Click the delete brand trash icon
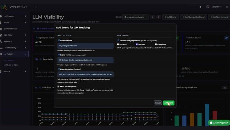Image resolution: width=230 pixels, height=130 pixels. [158, 17]
